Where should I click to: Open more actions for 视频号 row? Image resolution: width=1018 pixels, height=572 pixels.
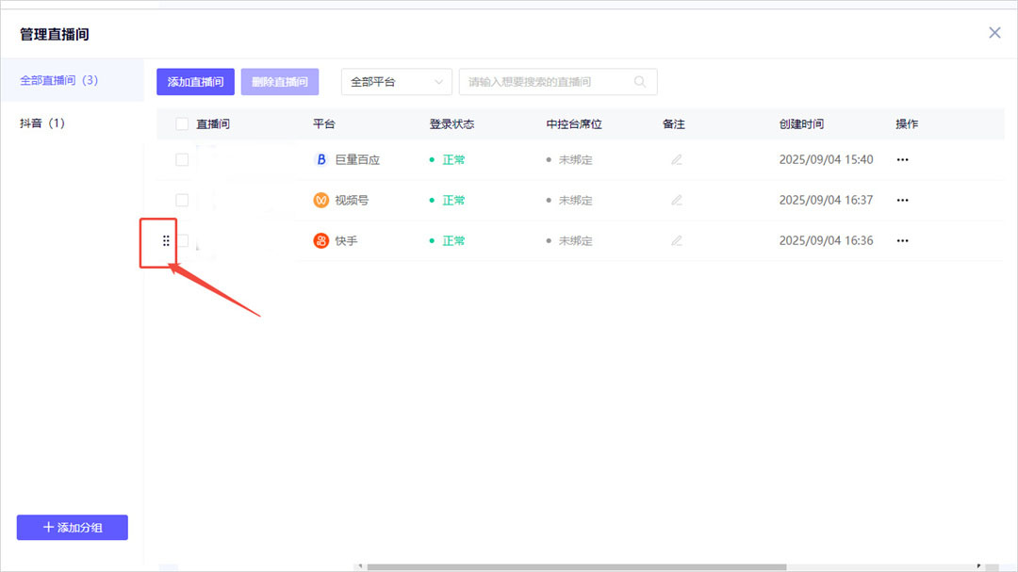[x=902, y=200]
